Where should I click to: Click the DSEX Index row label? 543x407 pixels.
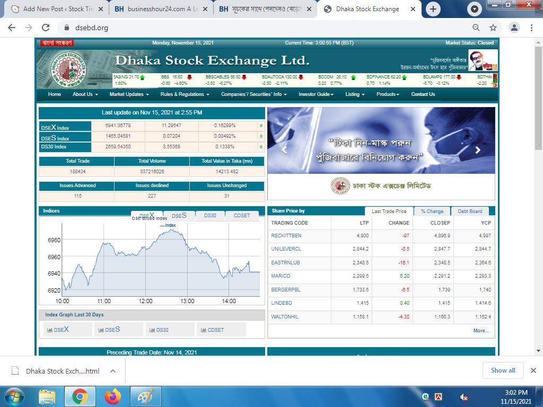(65, 126)
